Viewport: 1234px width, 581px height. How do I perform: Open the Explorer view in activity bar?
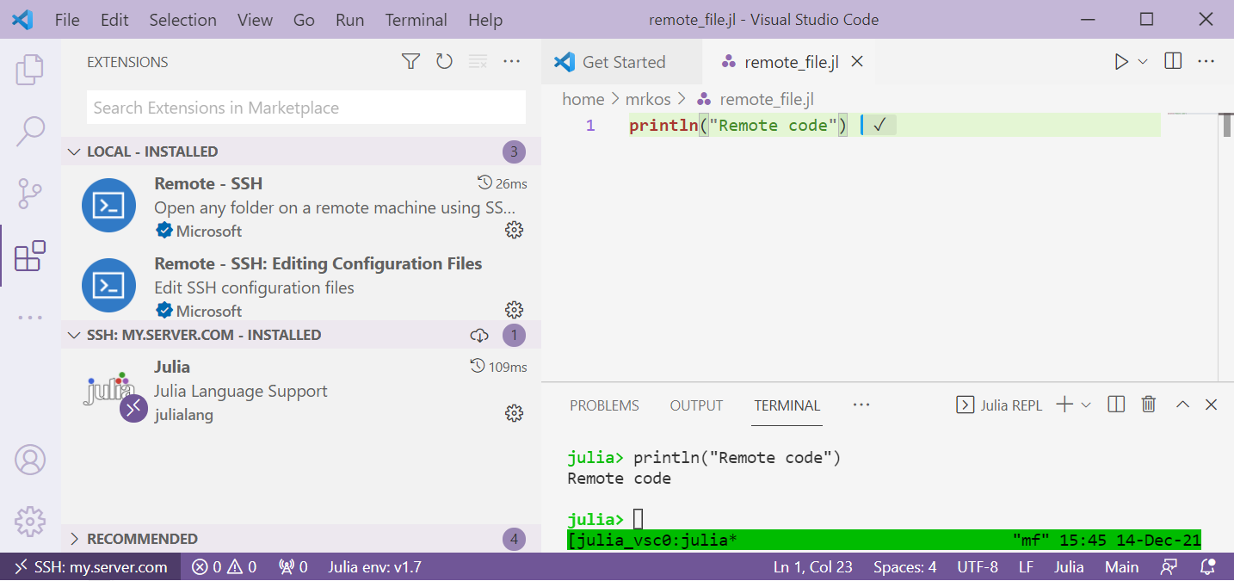coord(30,70)
